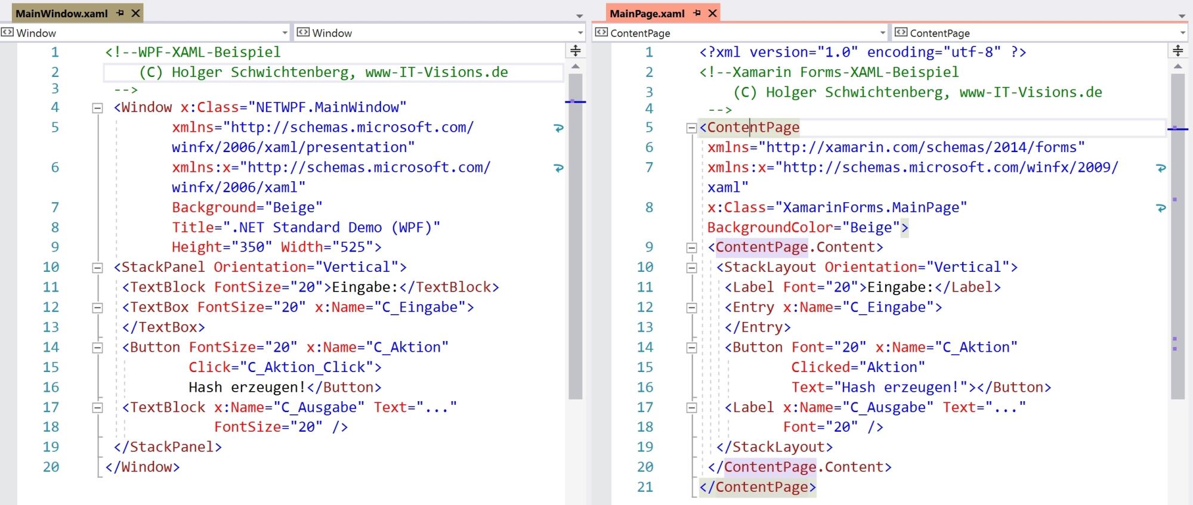Open the right ContentPage element dropdown in MainPage.xaml
The width and height of the screenshot is (1193, 505).
[x=1040, y=33]
